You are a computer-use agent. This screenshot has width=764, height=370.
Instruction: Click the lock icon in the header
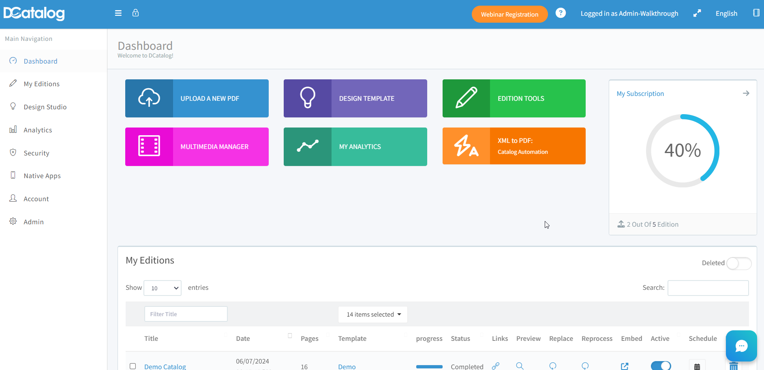pyautogui.click(x=135, y=13)
